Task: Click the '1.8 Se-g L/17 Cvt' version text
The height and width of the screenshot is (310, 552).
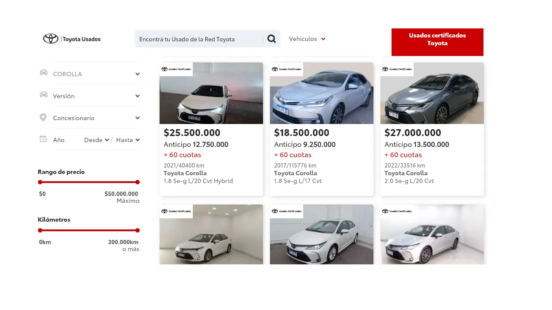Action: point(298,181)
